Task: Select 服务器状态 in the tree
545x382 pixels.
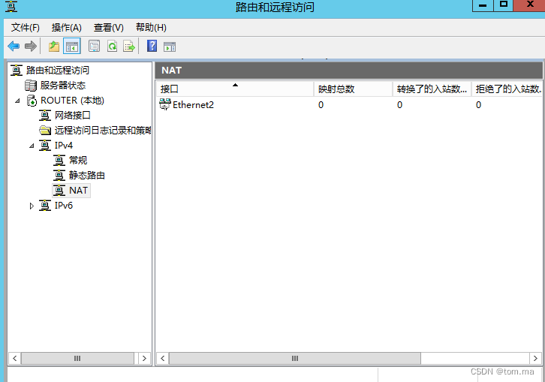Action: coord(62,85)
